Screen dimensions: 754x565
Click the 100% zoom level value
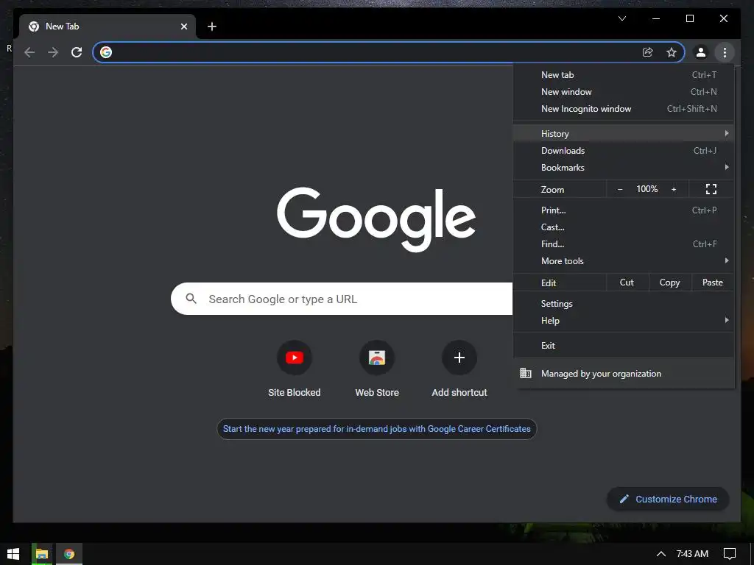tap(646, 189)
